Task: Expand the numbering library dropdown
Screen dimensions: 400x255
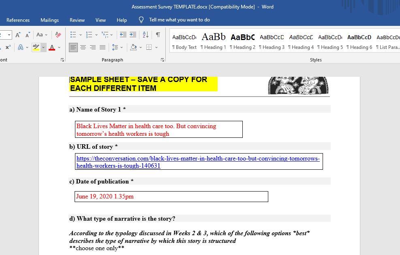Action: (96, 35)
